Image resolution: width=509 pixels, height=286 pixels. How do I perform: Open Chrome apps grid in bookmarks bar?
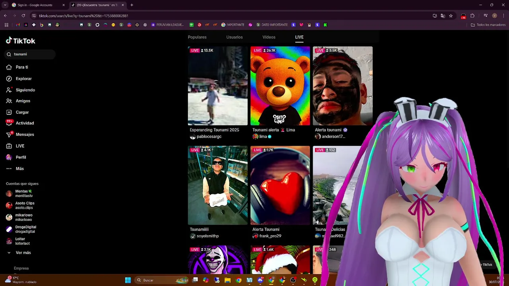click(x=6, y=25)
